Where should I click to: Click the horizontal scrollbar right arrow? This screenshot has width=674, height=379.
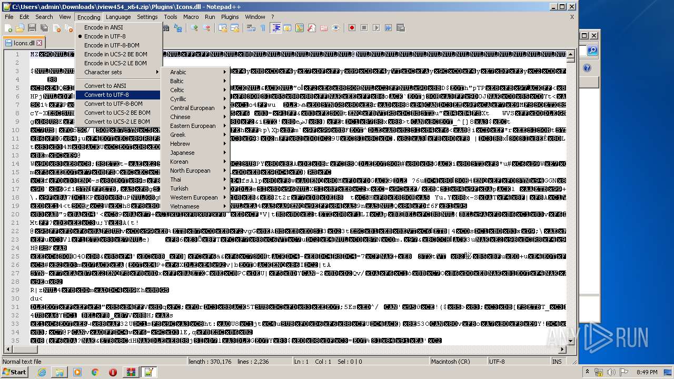(x=563, y=349)
